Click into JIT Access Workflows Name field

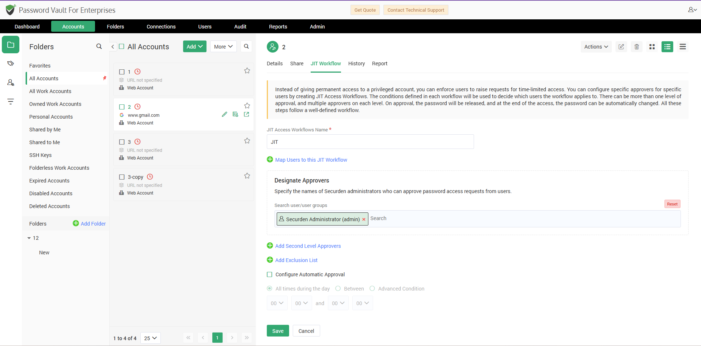click(370, 142)
